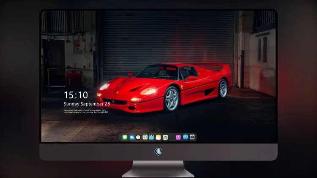Open the green Messages app in the dock

(125, 137)
